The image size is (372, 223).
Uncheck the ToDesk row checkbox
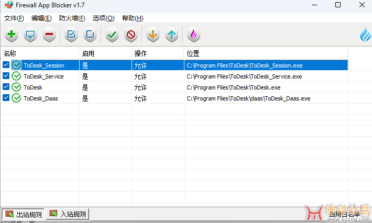(6, 87)
